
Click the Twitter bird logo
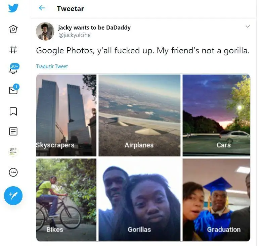click(x=13, y=8)
